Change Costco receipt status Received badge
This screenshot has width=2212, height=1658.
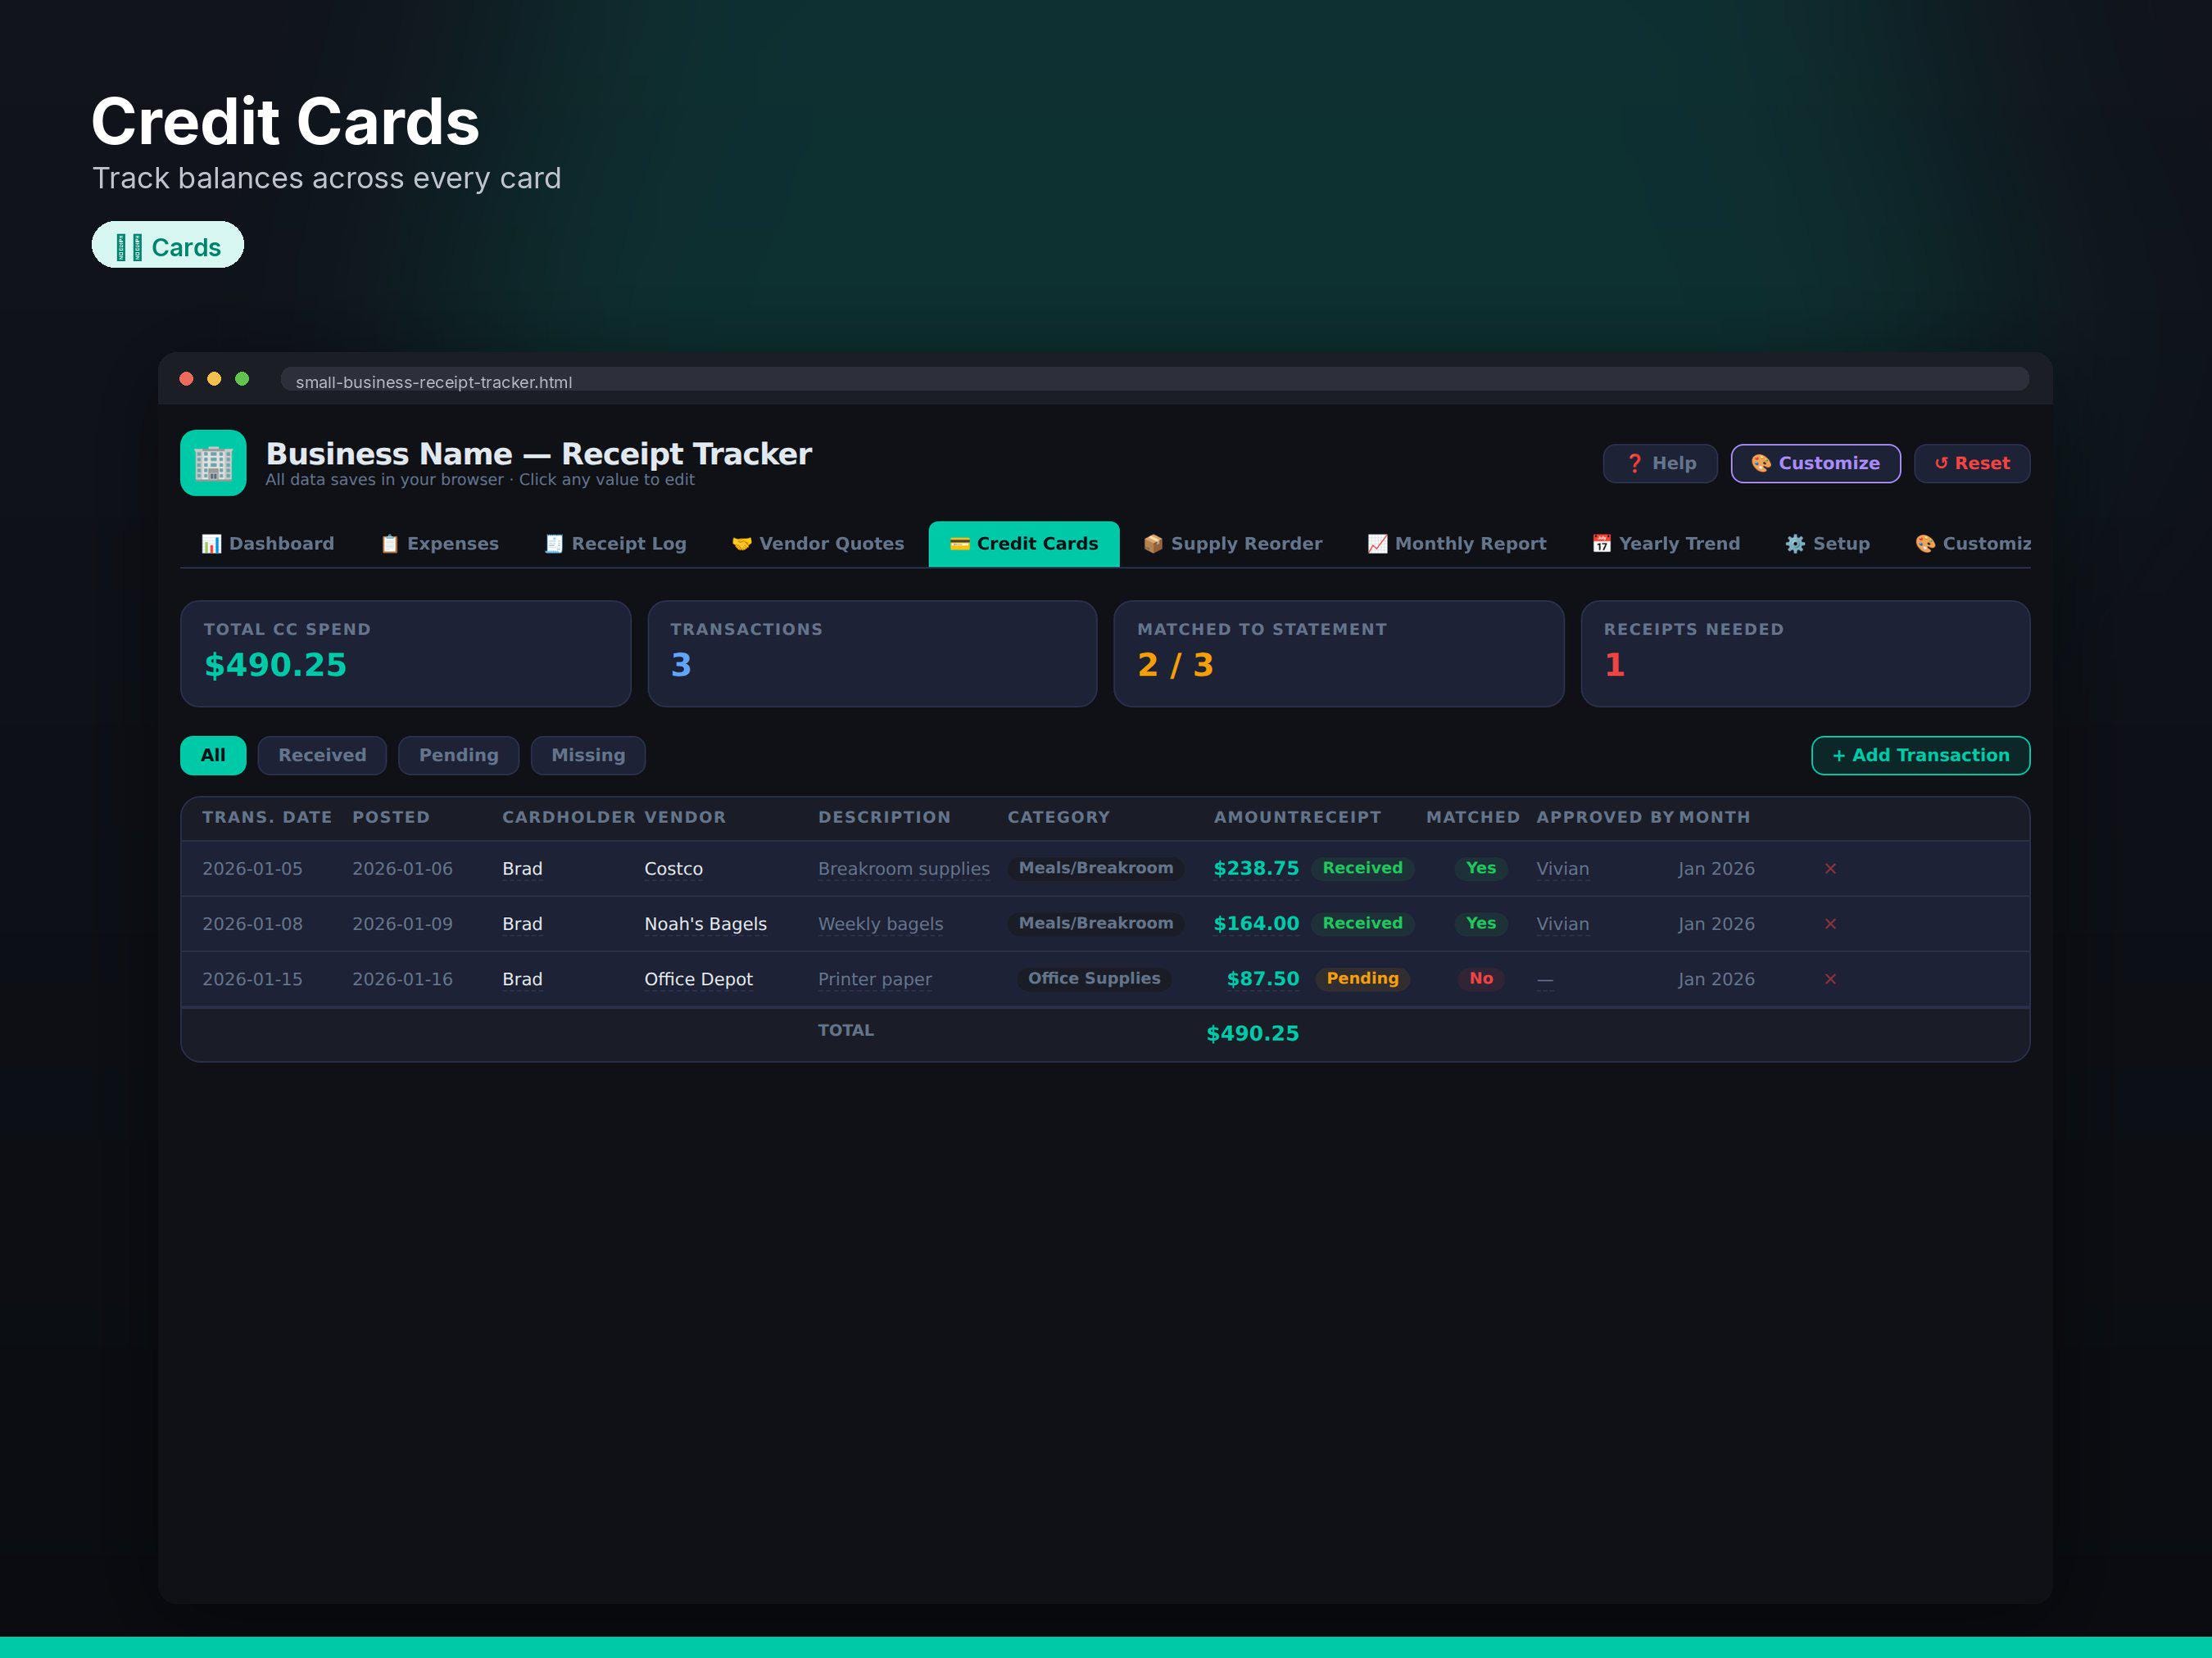(x=1362, y=869)
